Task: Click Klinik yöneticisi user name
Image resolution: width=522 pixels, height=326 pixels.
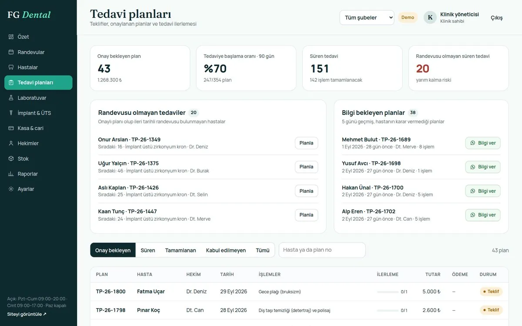Action: click(459, 14)
